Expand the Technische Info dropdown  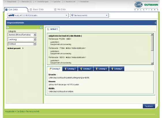coord(107,15)
